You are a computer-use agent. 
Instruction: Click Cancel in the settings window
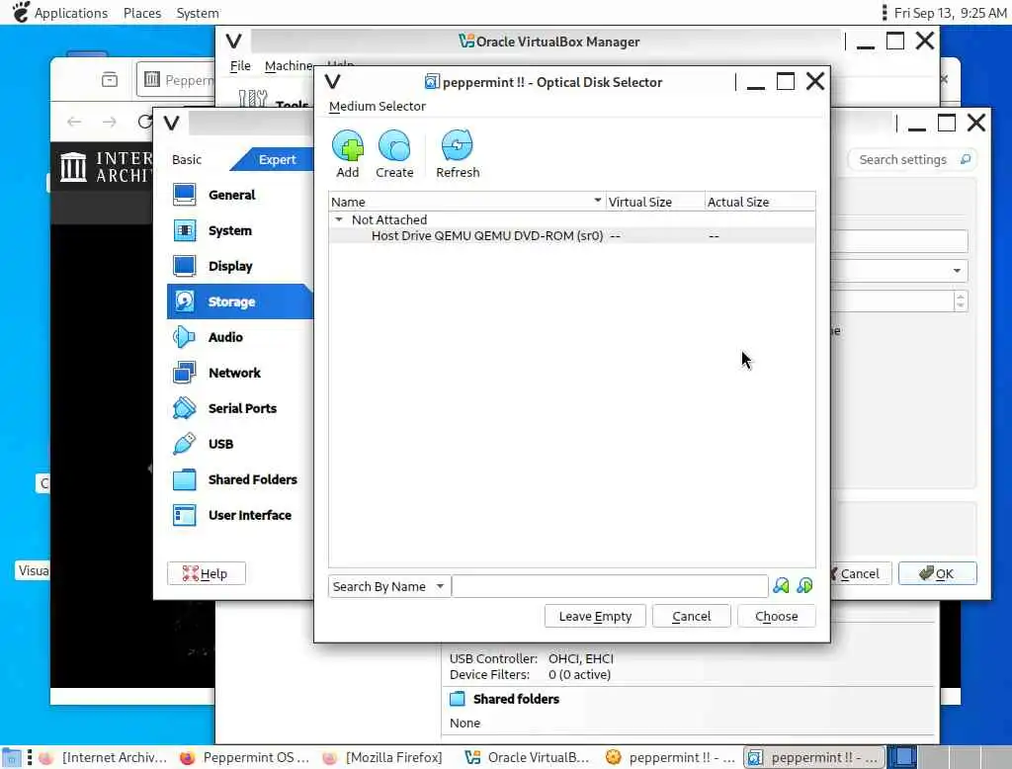860,573
